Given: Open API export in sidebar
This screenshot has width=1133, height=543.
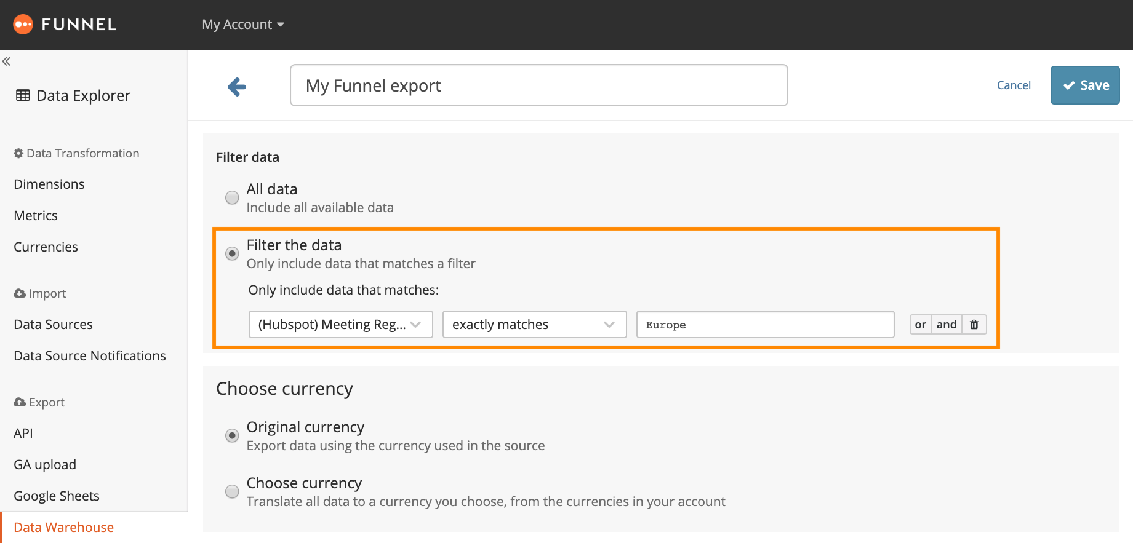Looking at the screenshot, I should [x=23, y=434].
